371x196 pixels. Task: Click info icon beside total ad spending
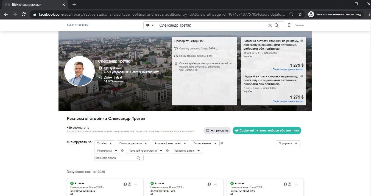[x=302, y=41]
